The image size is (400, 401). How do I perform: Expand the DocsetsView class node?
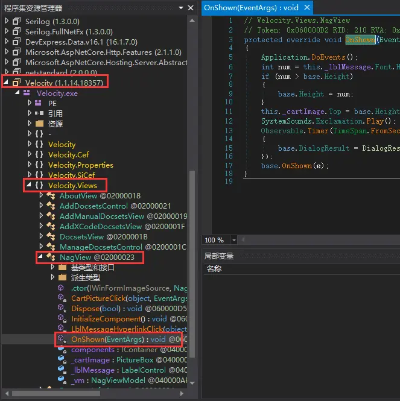click(x=41, y=237)
